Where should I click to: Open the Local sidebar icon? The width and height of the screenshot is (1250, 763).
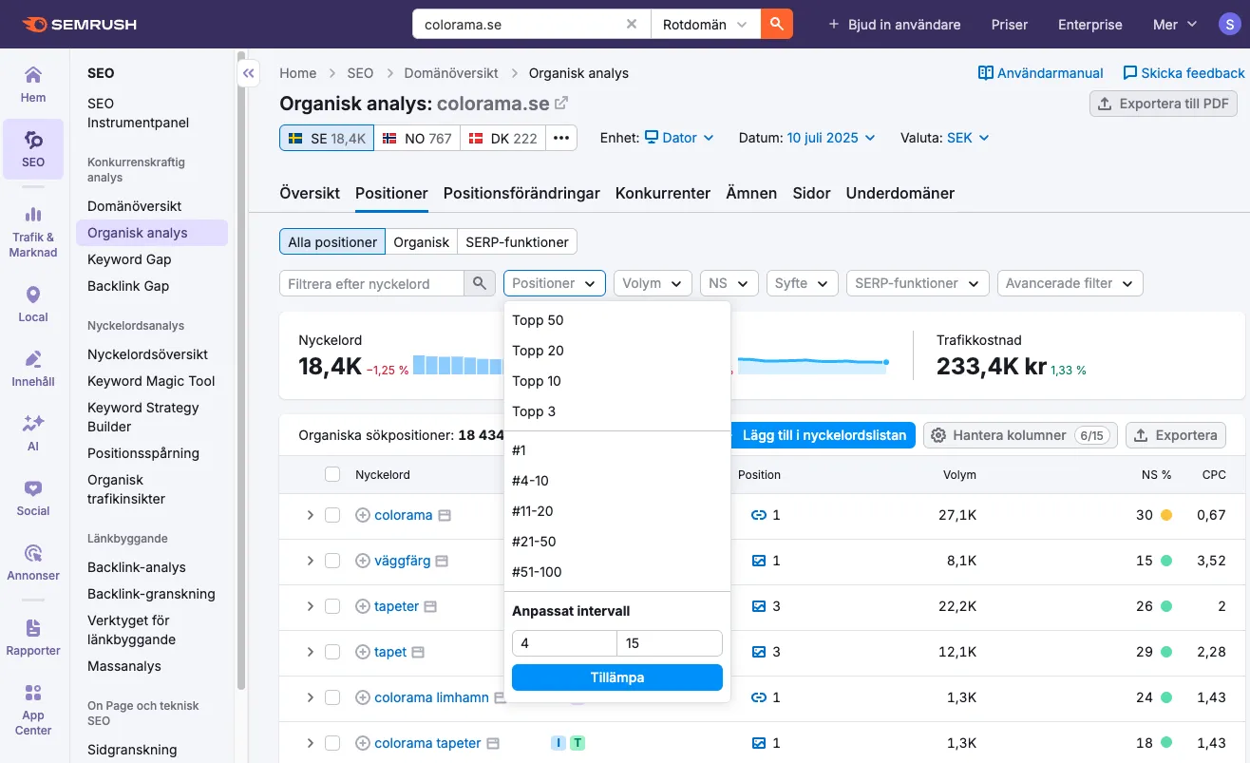pos(33,304)
